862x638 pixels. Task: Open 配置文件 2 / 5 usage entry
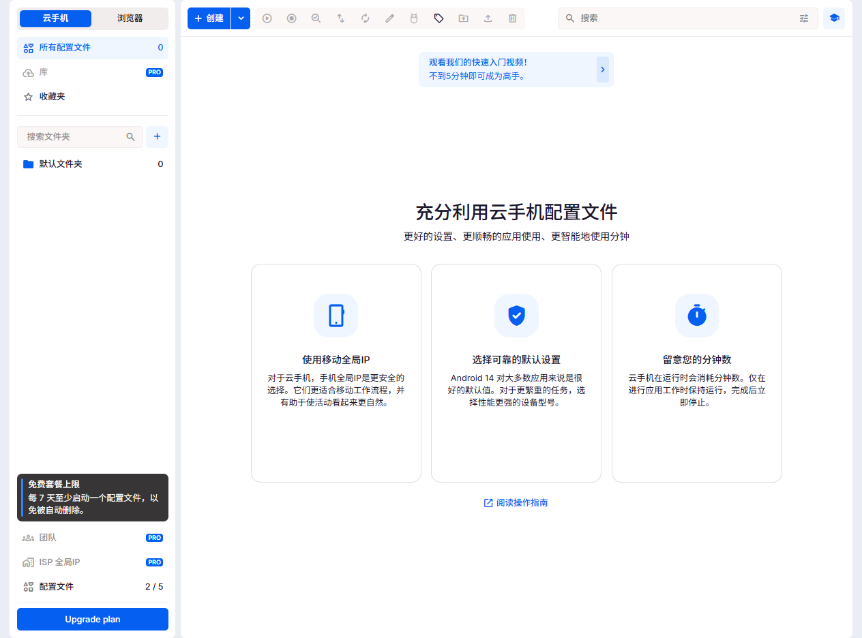93,587
